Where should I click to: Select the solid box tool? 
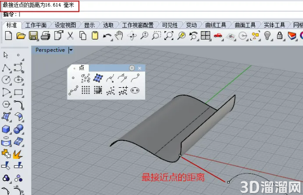6,129
